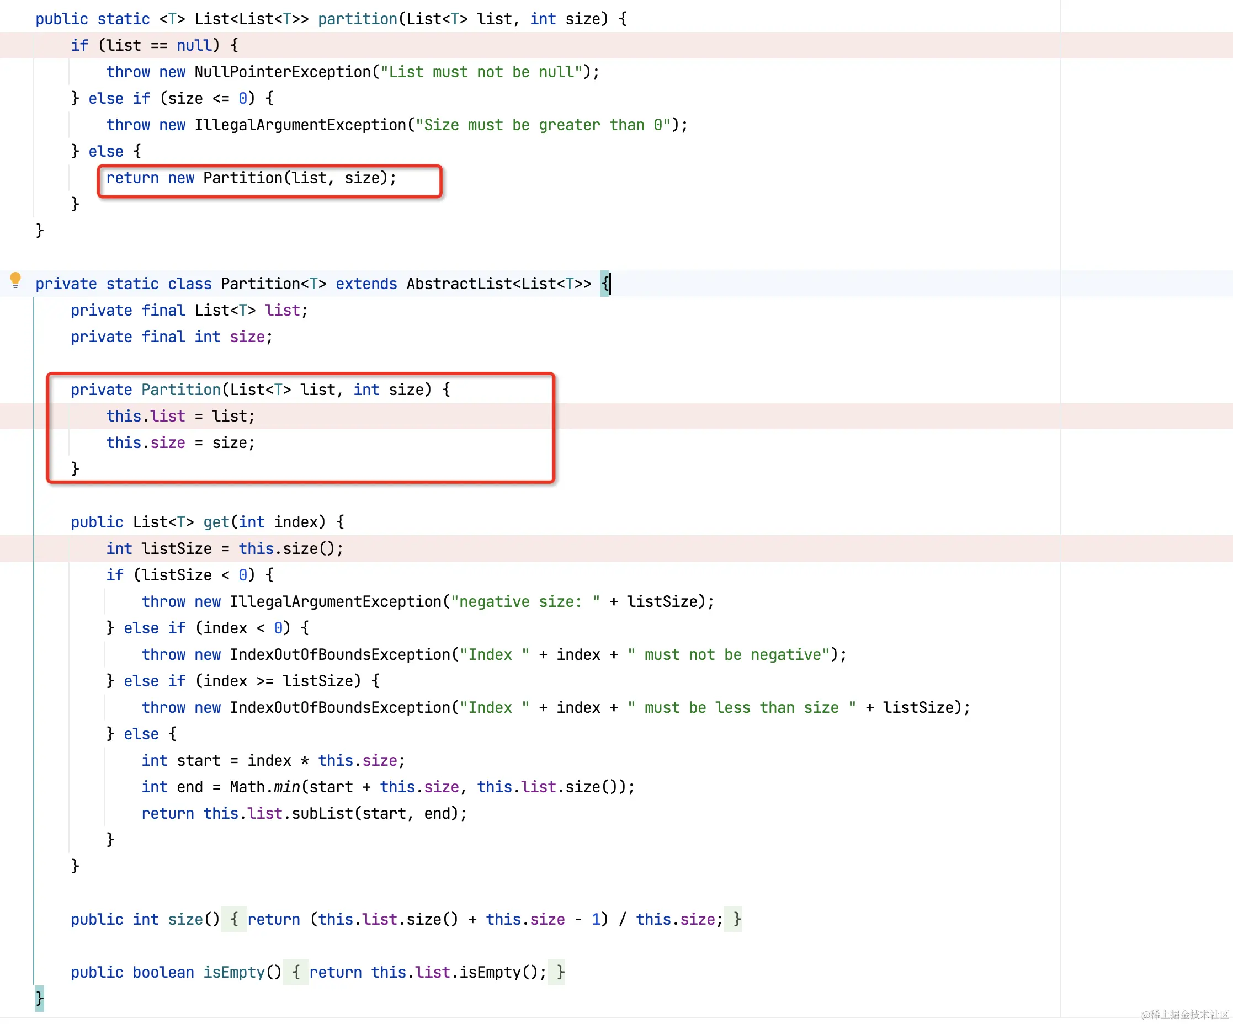Click the partition method name in signature
The width and height of the screenshot is (1233, 1024).
357,19
